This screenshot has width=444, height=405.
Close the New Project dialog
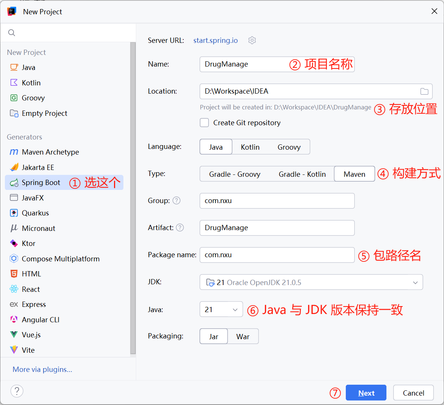[x=434, y=11]
